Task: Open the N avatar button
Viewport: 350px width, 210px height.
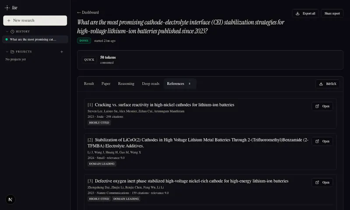Action: (10, 199)
